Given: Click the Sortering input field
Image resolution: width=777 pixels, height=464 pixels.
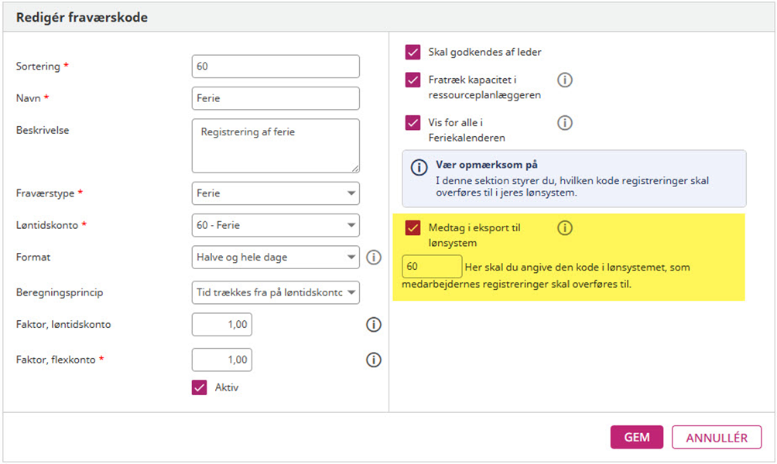Looking at the screenshot, I should tap(275, 67).
